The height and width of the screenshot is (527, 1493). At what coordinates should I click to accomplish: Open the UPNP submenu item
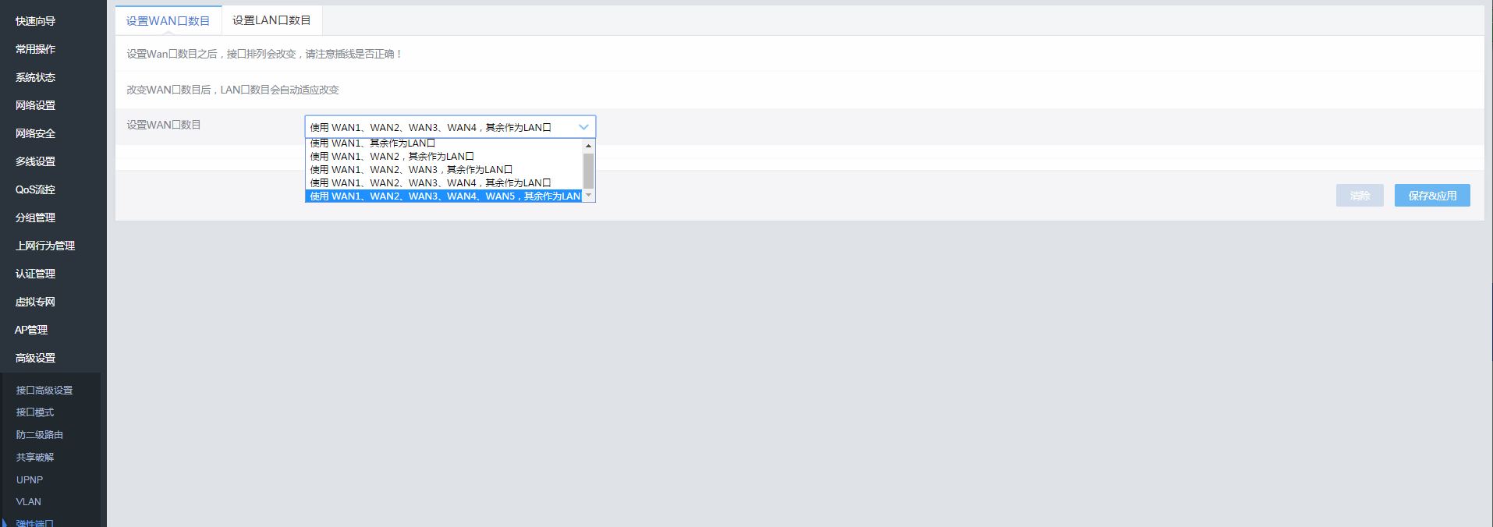point(30,479)
